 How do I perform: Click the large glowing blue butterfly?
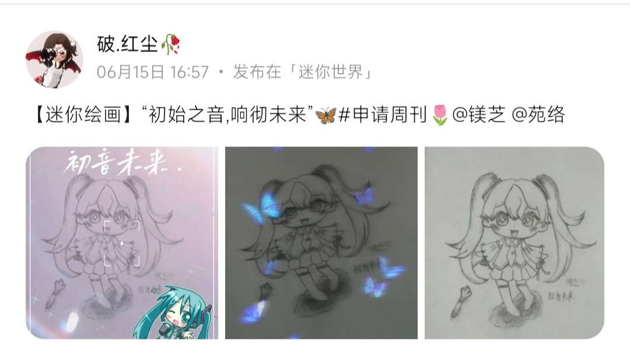click(260, 207)
